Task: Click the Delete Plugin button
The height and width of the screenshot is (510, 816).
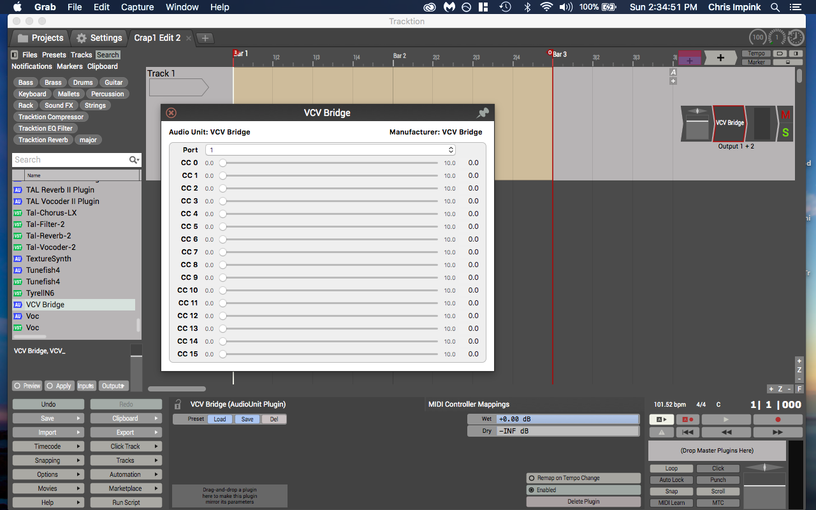Action: pyautogui.click(x=583, y=502)
